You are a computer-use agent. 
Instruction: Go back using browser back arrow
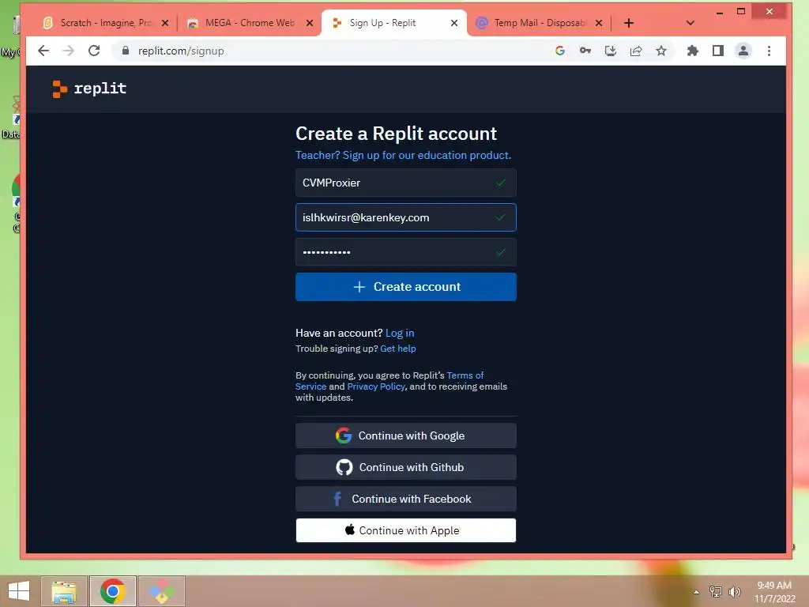coord(44,51)
